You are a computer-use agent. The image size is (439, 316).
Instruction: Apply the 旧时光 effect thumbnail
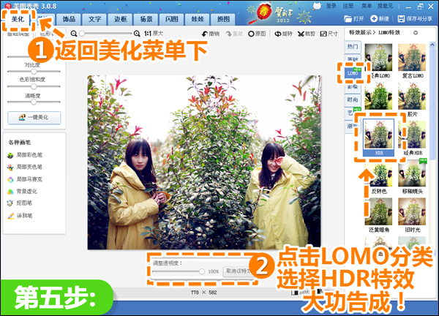pyautogui.click(x=412, y=211)
